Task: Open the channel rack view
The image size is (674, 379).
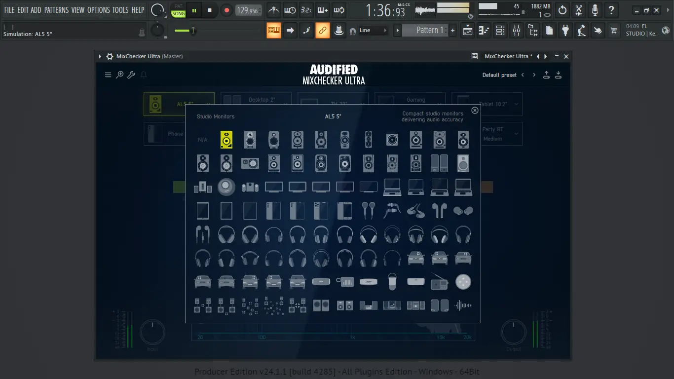Action: click(500, 31)
